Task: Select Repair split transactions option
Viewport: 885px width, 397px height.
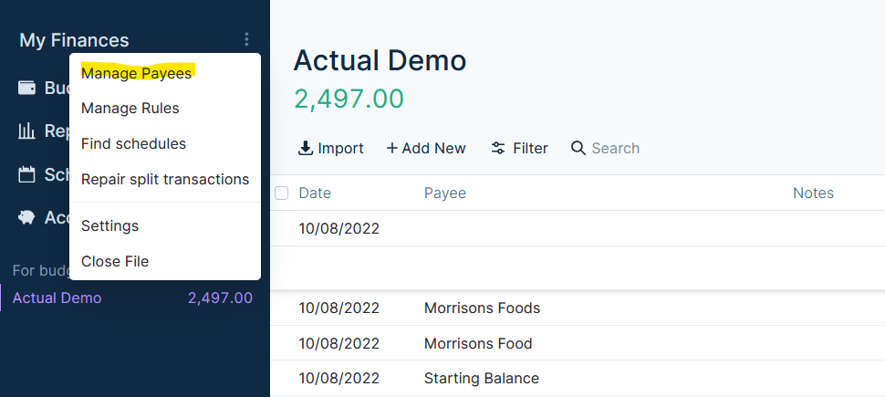Action: pyautogui.click(x=165, y=180)
